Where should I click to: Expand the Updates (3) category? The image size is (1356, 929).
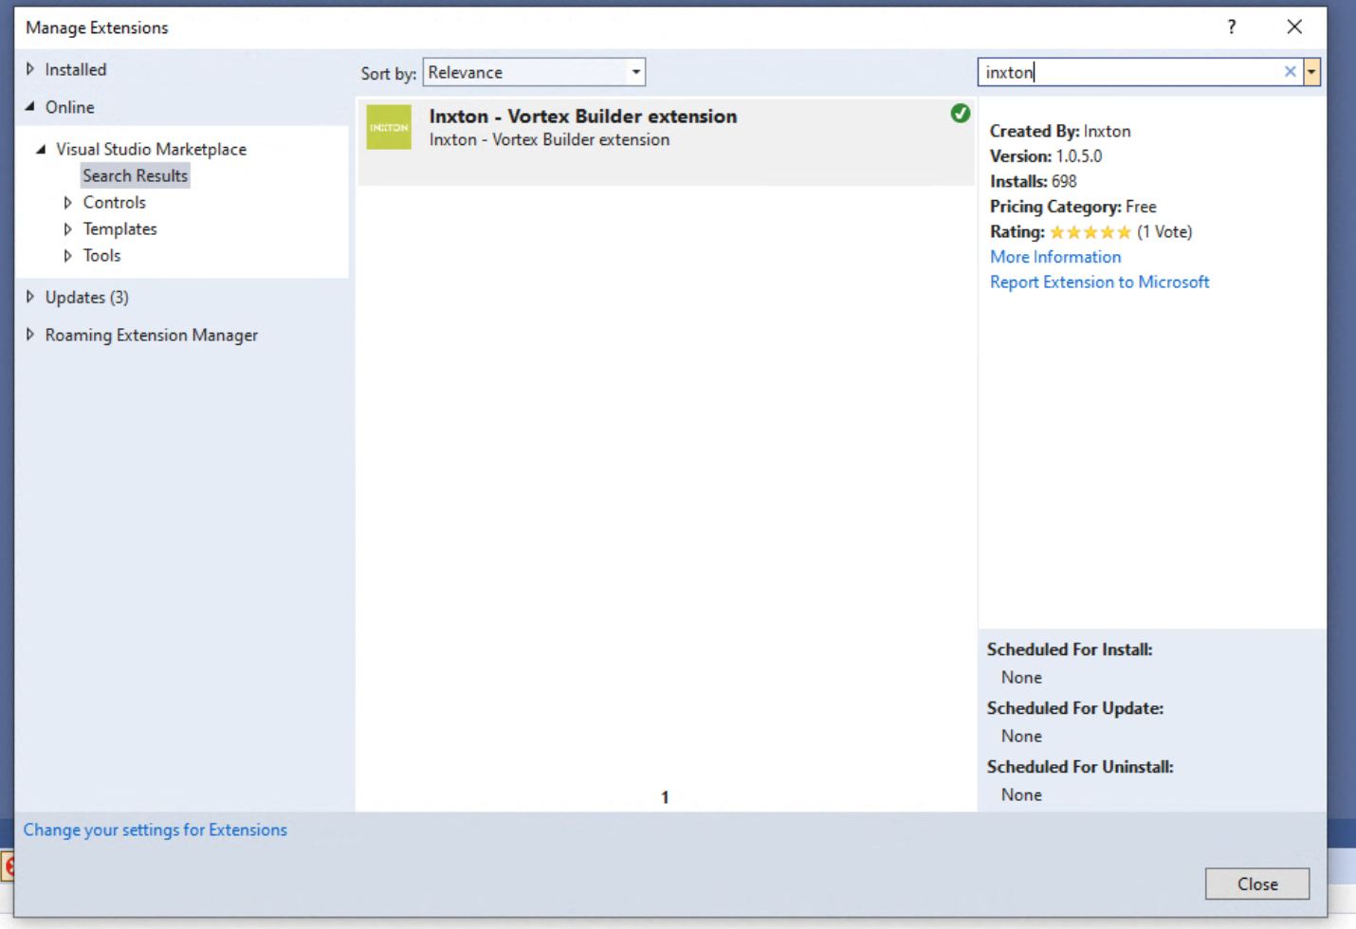[30, 297]
